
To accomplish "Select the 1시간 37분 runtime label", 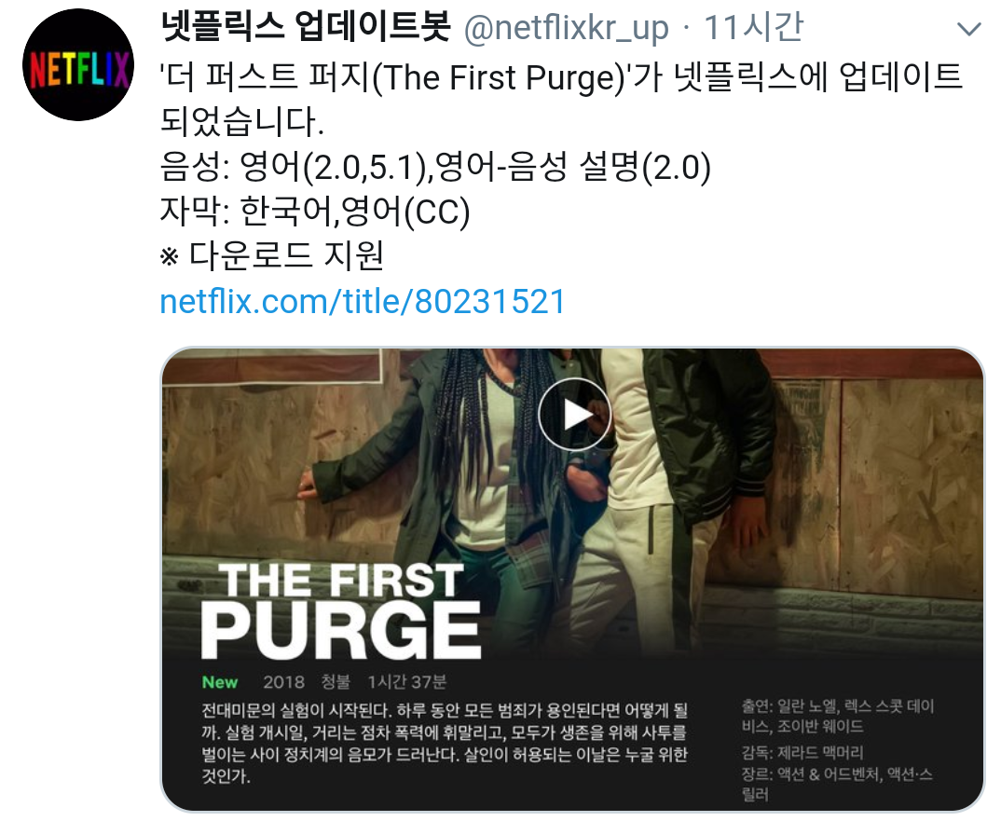I will pyautogui.click(x=406, y=682).
